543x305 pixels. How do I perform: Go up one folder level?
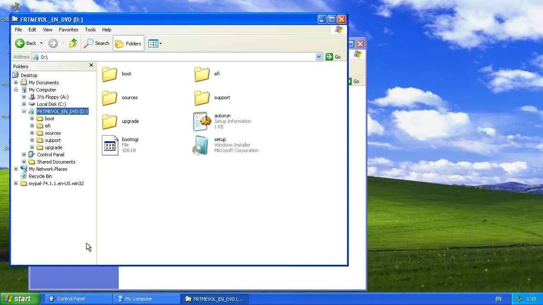73,43
